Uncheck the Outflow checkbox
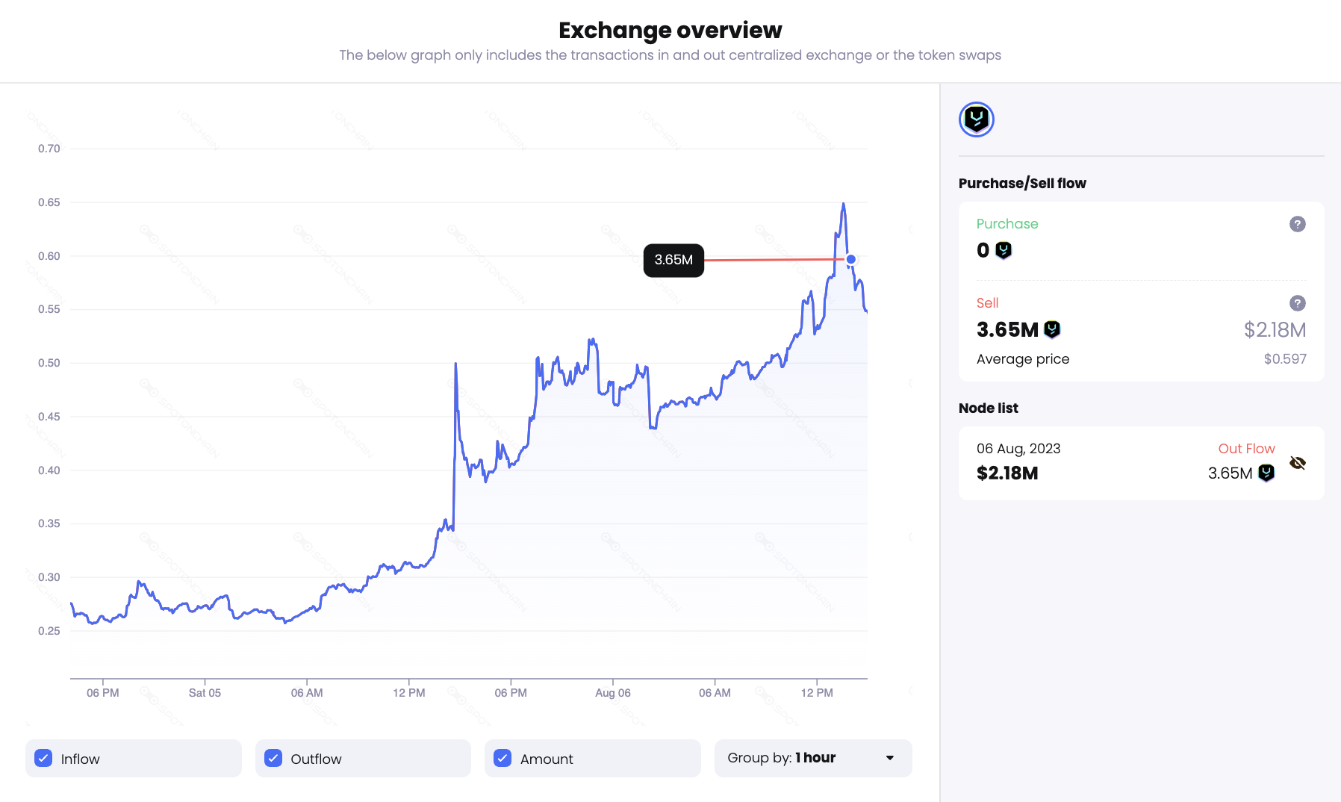Screen dimensions: 1341x802 (x=273, y=758)
